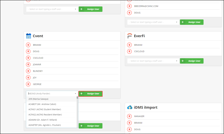Remove DOUG from Cvent list
224x134 pixels.
pos(28,51)
